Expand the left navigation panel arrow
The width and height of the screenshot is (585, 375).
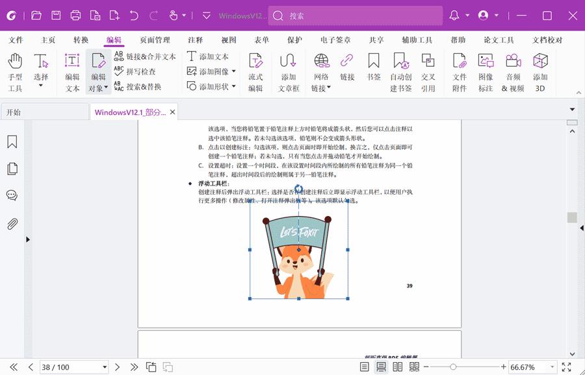pyautogui.click(x=28, y=239)
